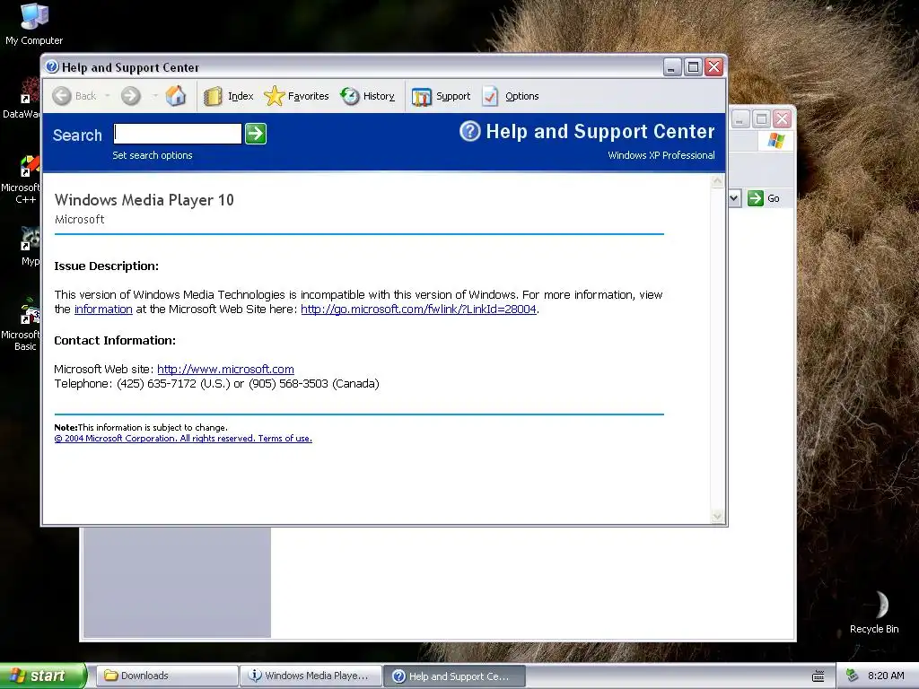919x689 pixels.
Task: Minimize the Help and Support Center window
Action: pos(671,67)
